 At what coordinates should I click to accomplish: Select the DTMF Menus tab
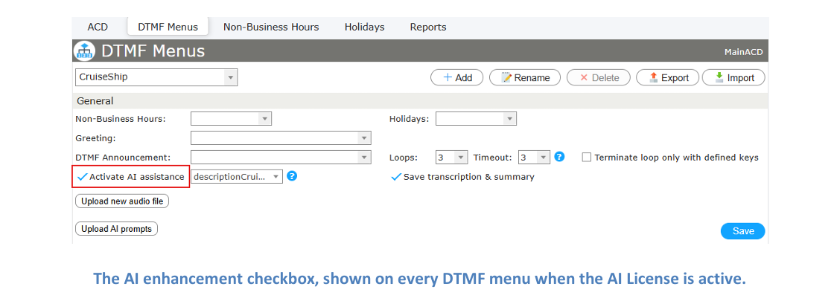click(x=168, y=27)
